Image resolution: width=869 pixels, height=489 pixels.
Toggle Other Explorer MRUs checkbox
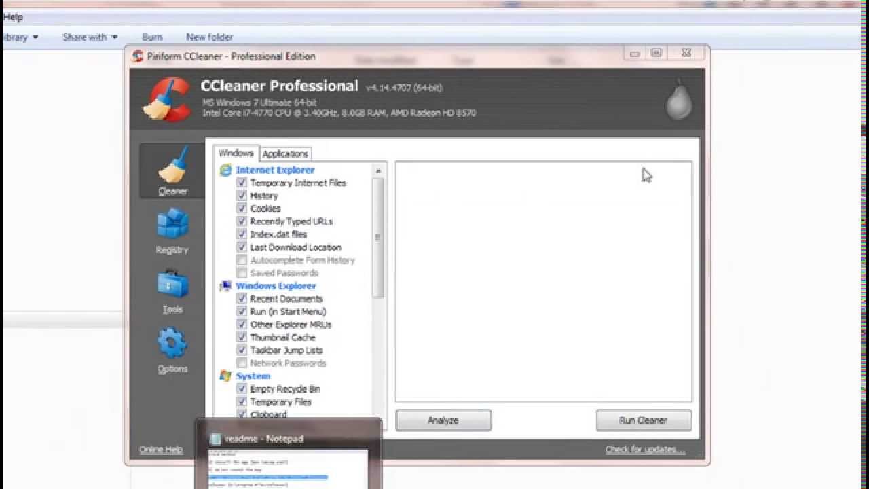click(242, 325)
